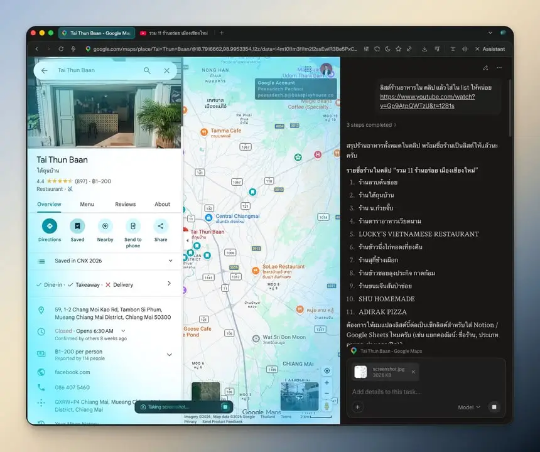Click the Street View pegman icon
This screenshot has height=452, width=540.
click(x=327, y=406)
